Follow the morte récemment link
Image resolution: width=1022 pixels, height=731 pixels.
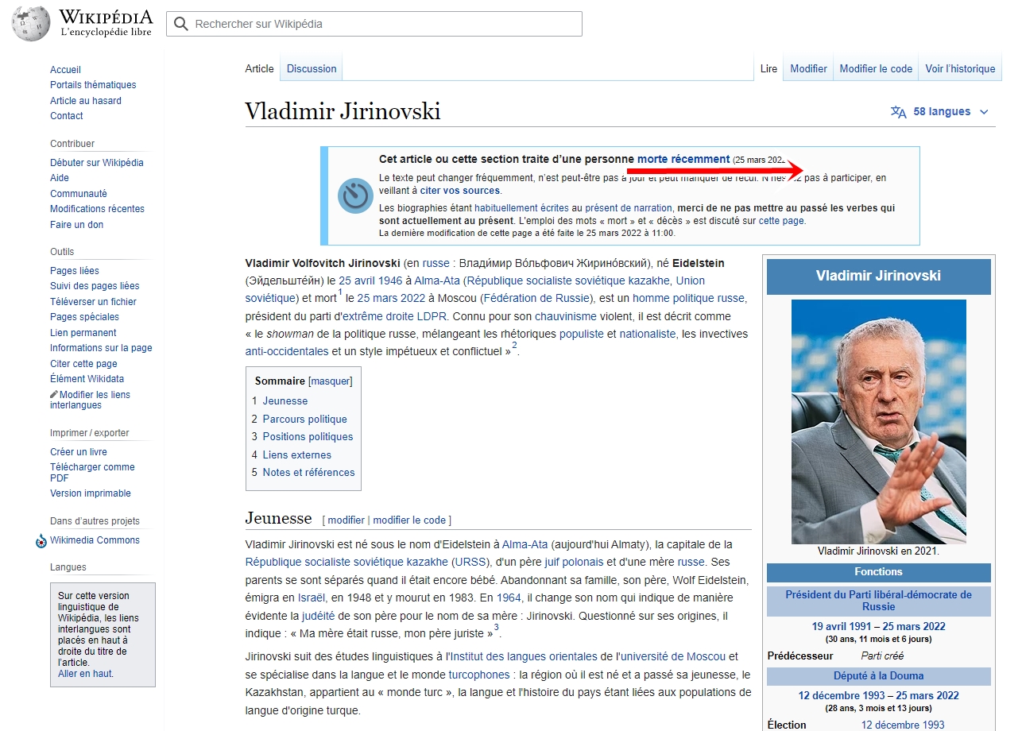pos(683,159)
